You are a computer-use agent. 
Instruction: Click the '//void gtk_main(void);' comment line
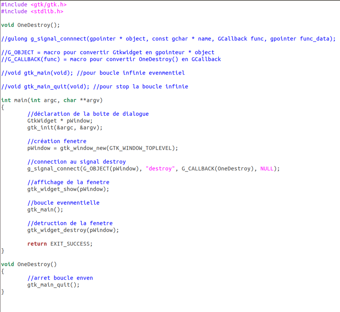(x=93, y=73)
